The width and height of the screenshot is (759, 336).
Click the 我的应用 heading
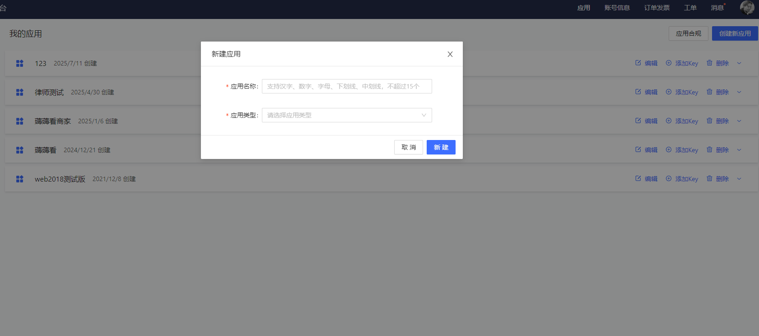pos(26,34)
